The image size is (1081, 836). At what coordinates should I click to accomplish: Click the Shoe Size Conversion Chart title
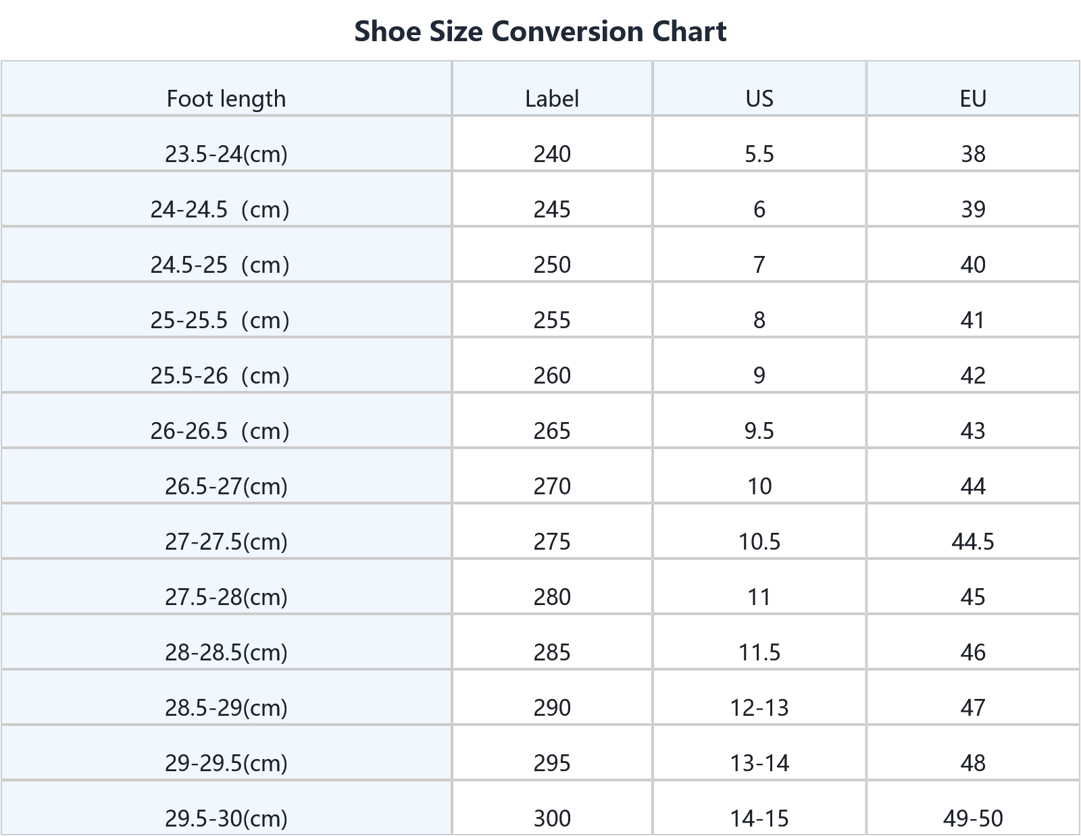click(540, 31)
